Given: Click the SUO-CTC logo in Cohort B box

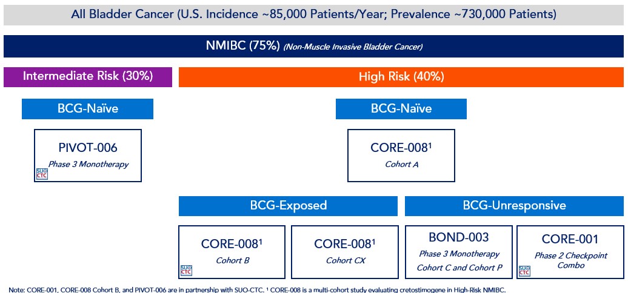Looking at the screenshot, I should click(185, 271).
